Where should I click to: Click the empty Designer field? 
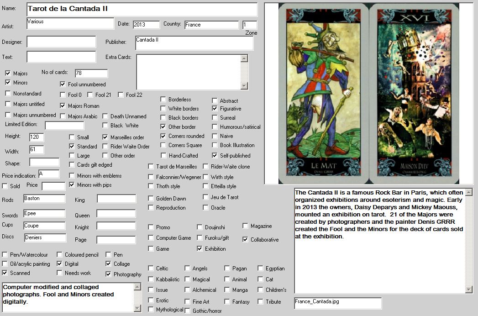pyautogui.click(x=61, y=42)
